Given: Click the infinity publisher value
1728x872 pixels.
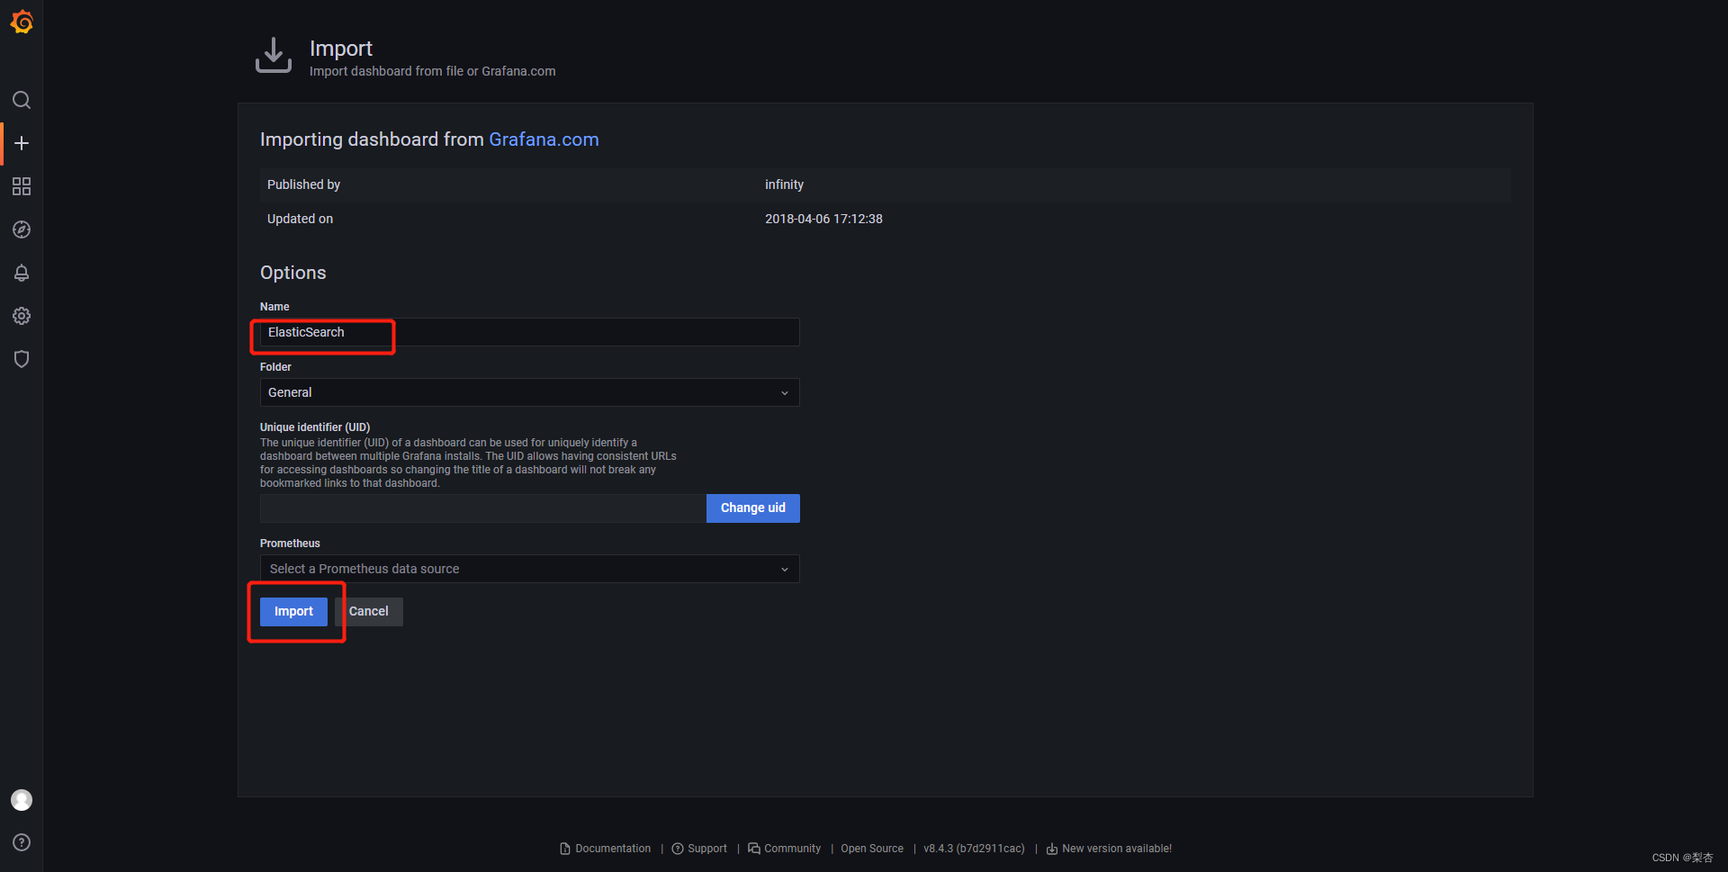Looking at the screenshot, I should [784, 184].
